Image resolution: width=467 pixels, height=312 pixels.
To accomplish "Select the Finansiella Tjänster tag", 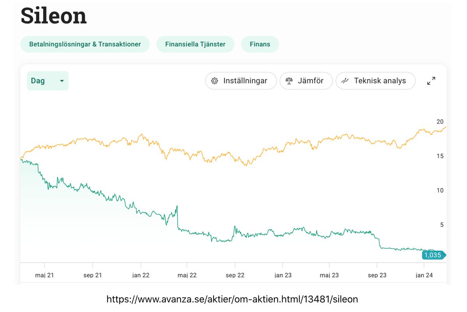I will pos(195,44).
